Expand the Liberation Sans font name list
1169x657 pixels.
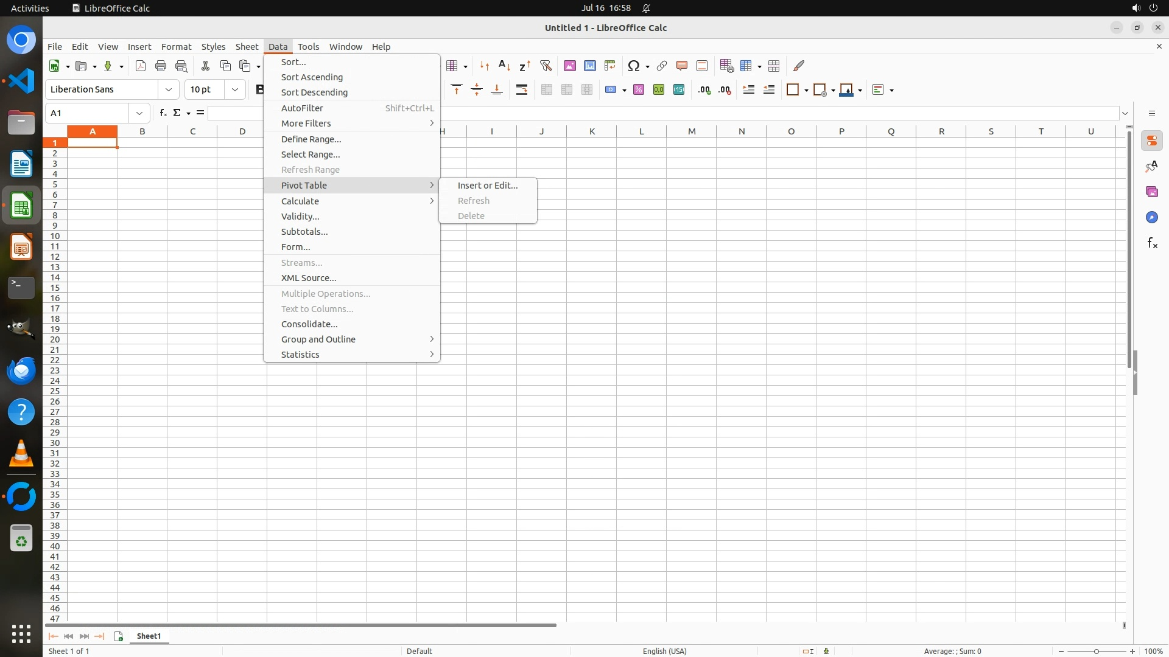[169, 90]
